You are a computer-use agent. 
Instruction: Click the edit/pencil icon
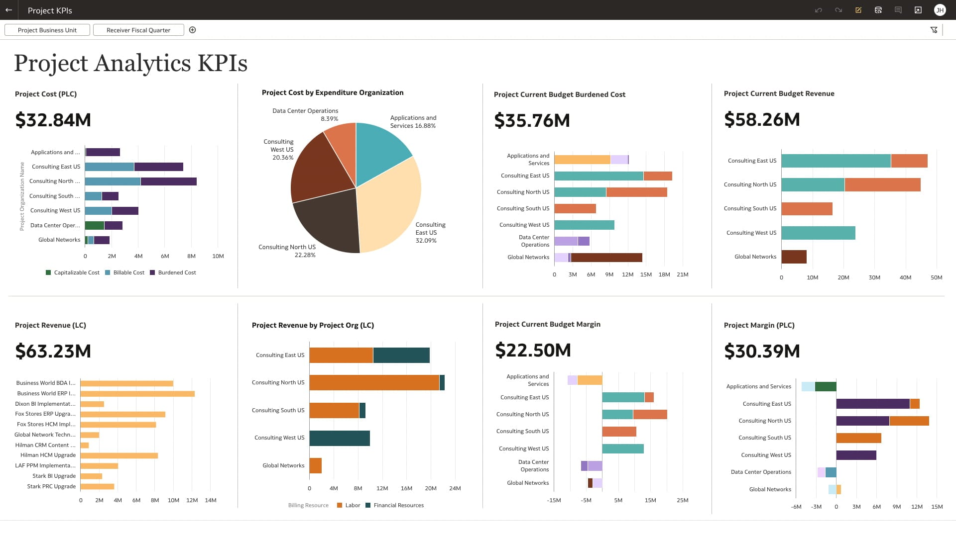[858, 10]
